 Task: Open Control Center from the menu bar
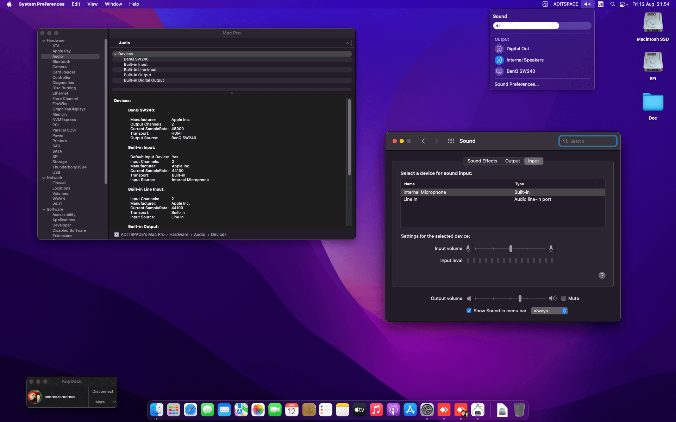[x=622, y=4]
